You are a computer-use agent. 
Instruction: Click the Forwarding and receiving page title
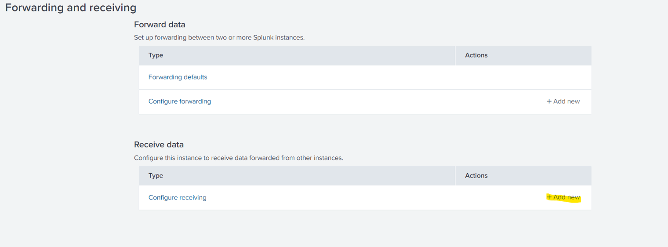pyautogui.click(x=71, y=8)
